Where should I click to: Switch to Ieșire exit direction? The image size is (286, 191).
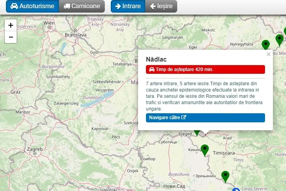click(161, 6)
